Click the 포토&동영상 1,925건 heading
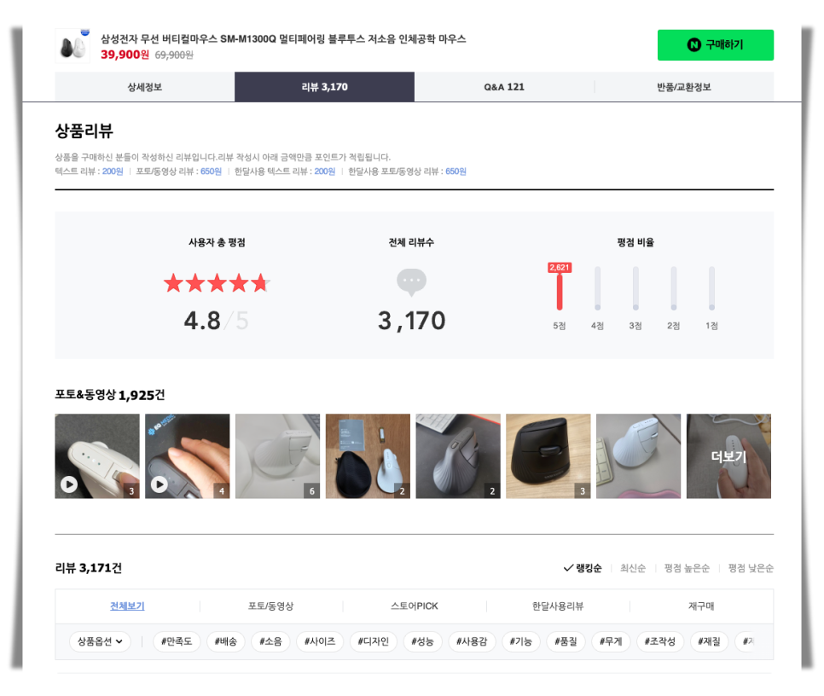Screen dimensions: 824x696 point(110,395)
